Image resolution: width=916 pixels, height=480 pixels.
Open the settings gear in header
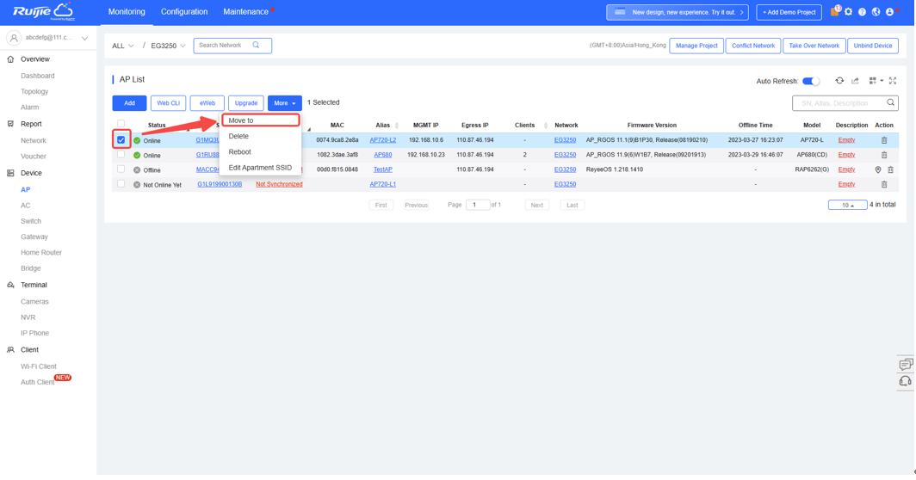pyautogui.click(x=850, y=12)
